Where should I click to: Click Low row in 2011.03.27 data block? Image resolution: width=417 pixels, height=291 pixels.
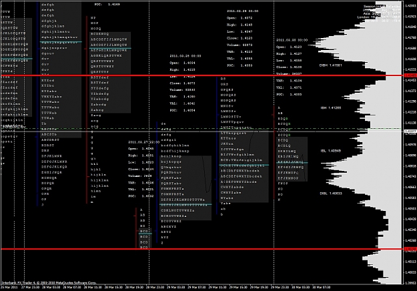click(141, 162)
